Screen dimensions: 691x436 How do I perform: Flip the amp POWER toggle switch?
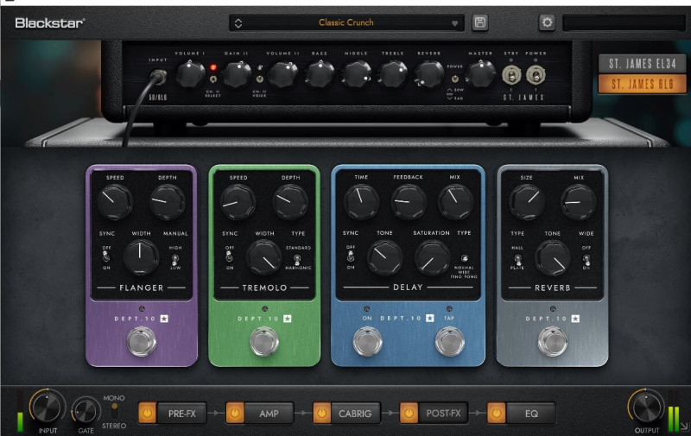click(x=536, y=75)
